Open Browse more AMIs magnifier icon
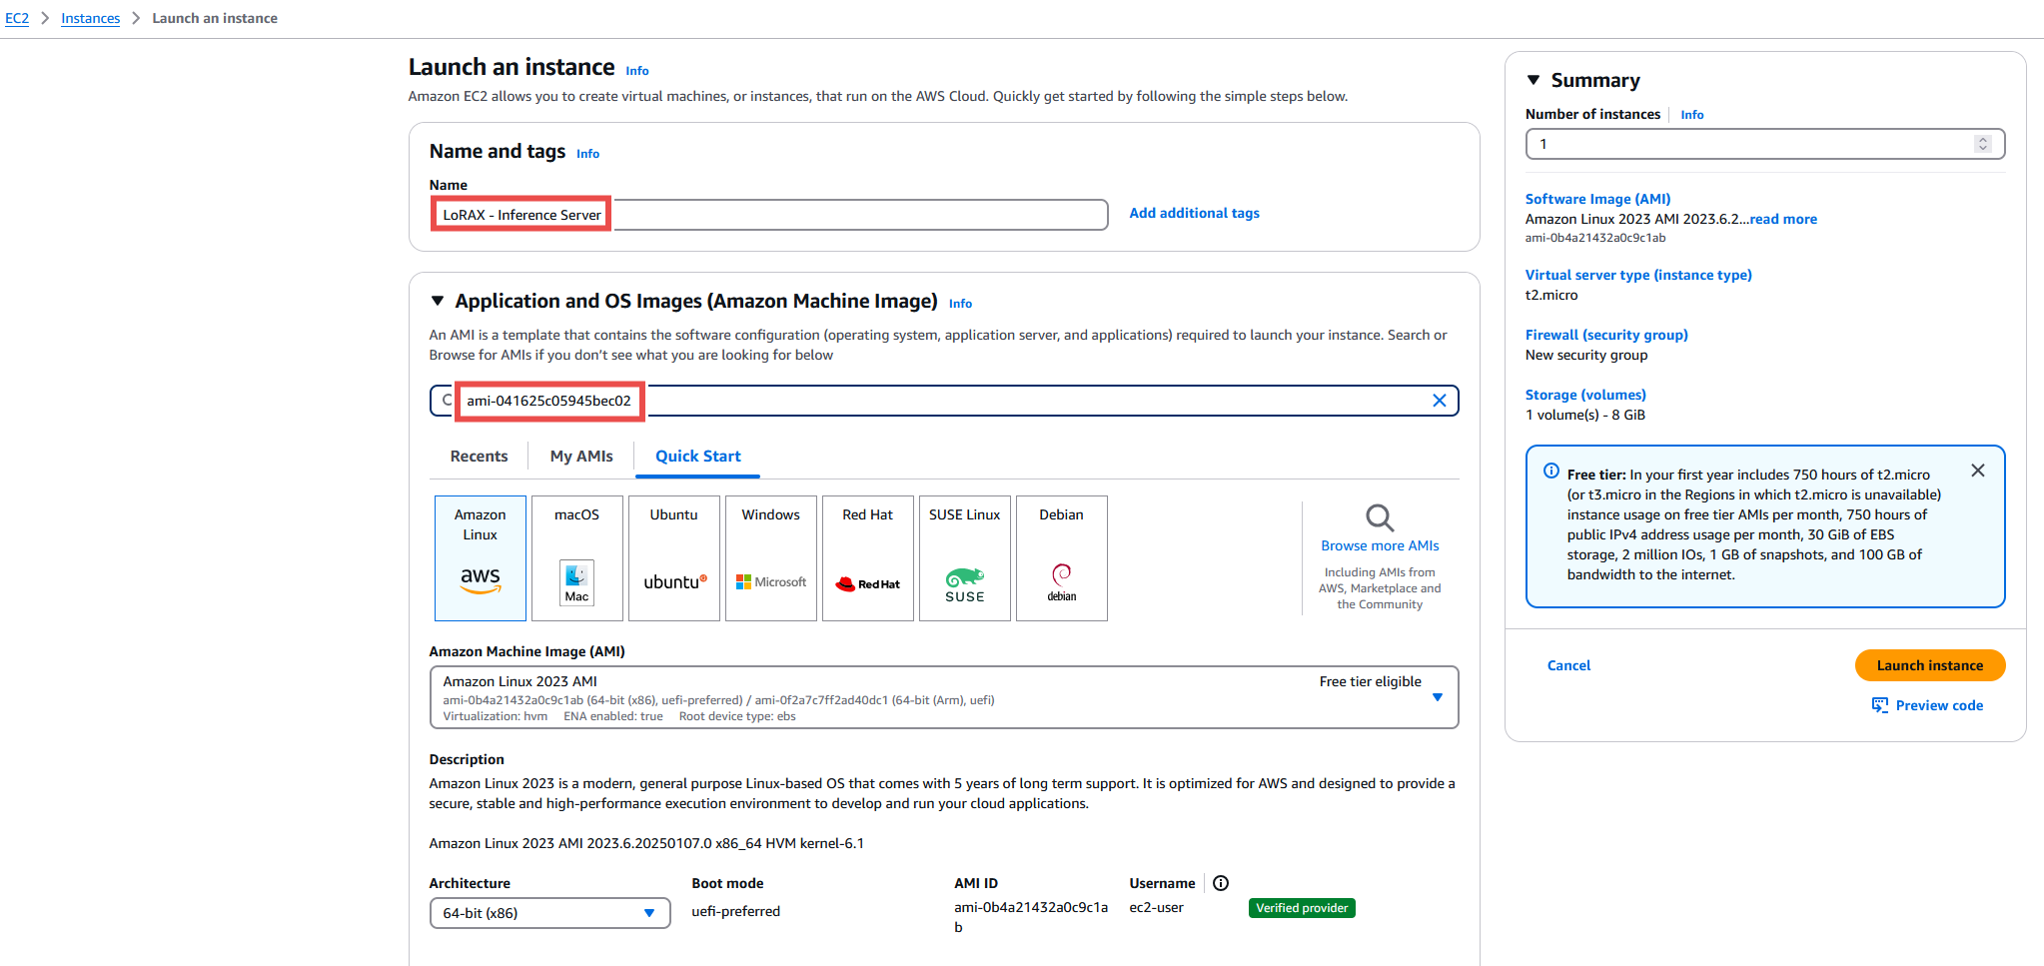Screen dimensions: 2044x966 click(1380, 517)
